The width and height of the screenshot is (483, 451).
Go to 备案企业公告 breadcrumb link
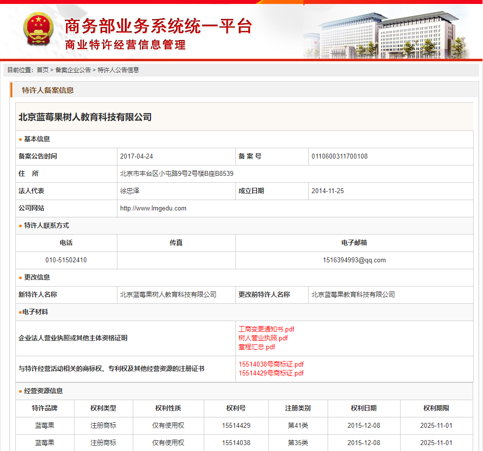coord(73,70)
